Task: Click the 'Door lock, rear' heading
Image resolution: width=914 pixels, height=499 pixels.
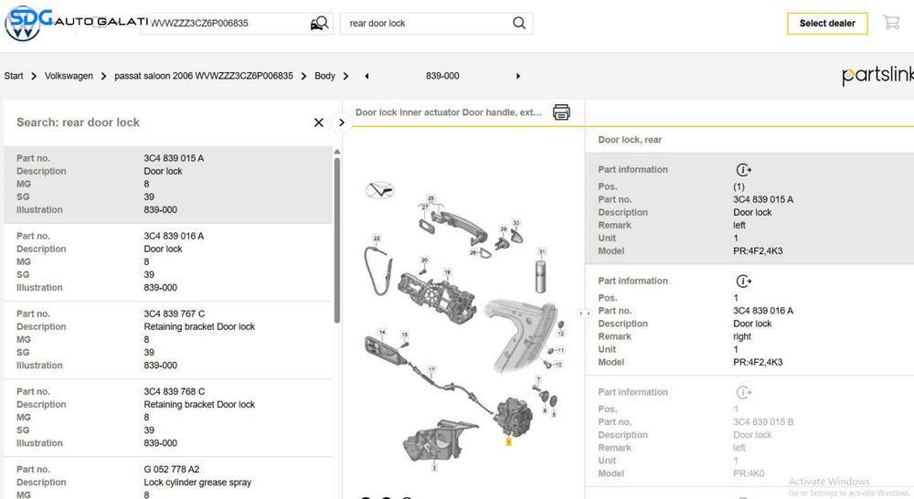Action: (x=630, y=140)
